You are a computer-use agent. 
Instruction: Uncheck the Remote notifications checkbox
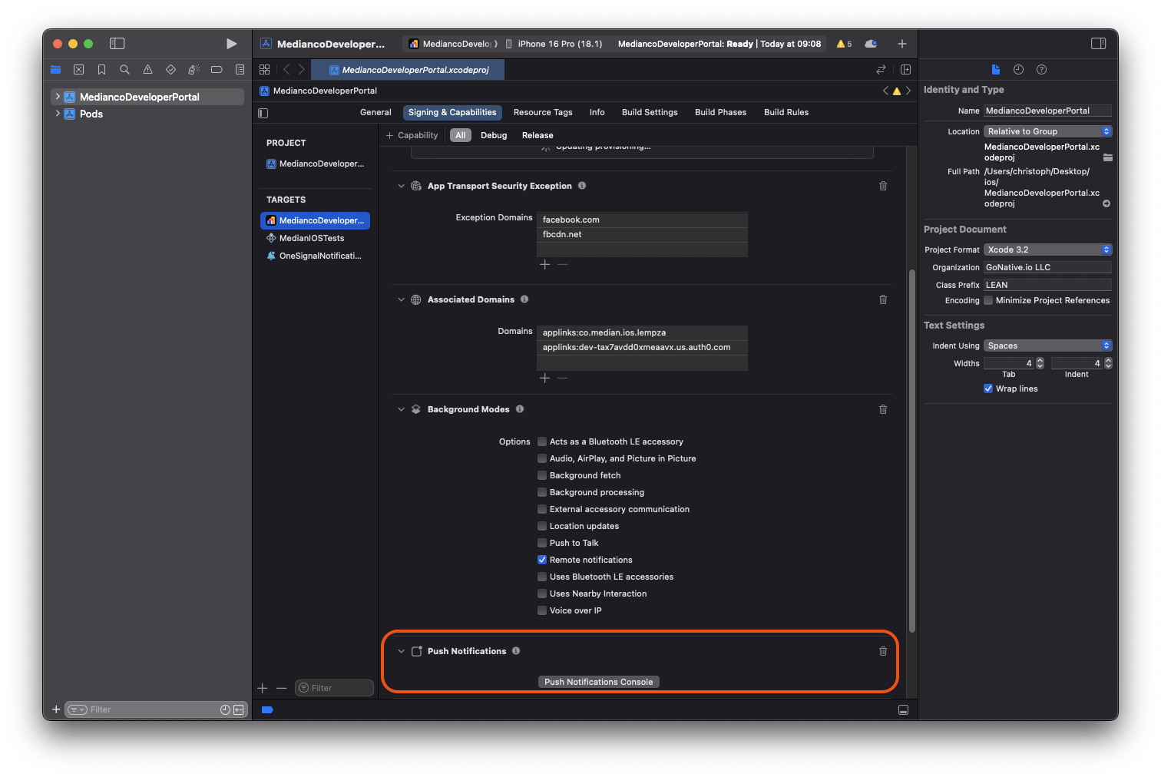click(x=542, y=560)
